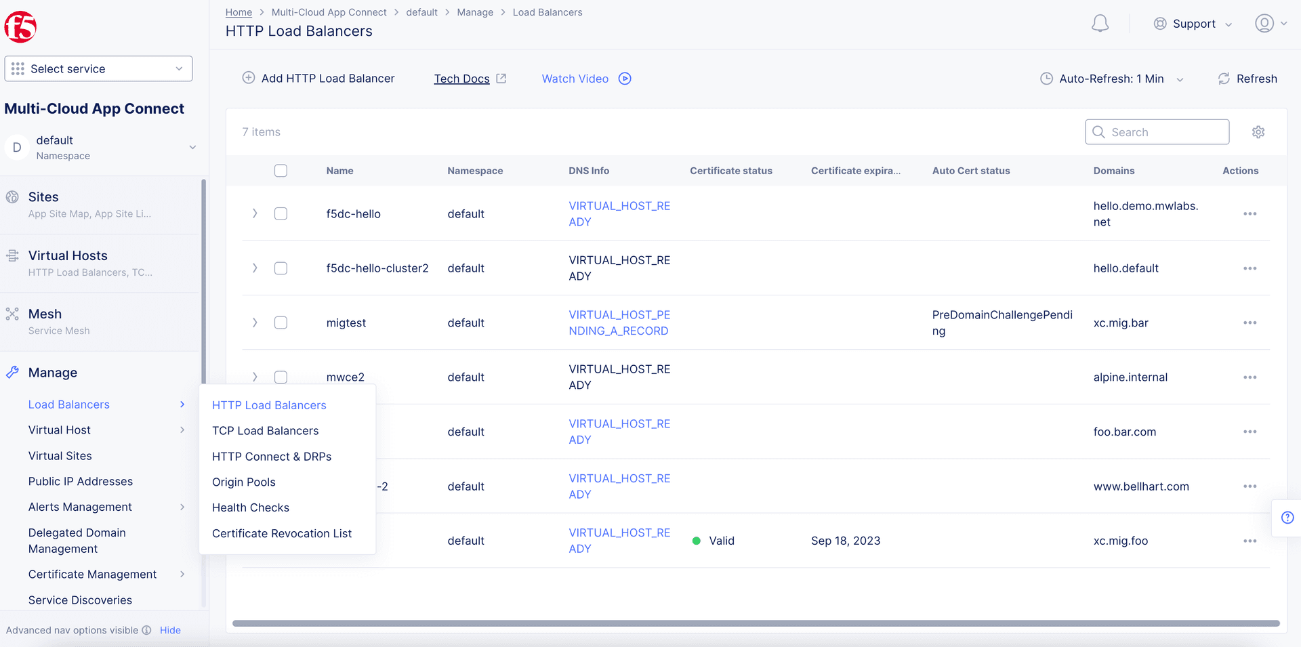Check the checkbox for f5dc-hello row

coord(281,213)
